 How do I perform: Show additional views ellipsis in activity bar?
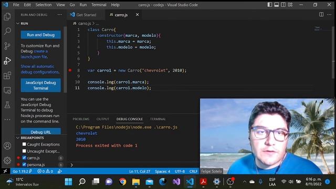(7, 120)
